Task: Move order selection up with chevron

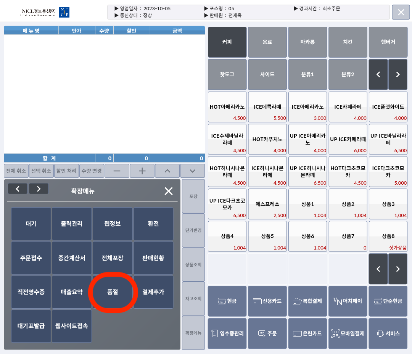Action: [x=167, y=171]
